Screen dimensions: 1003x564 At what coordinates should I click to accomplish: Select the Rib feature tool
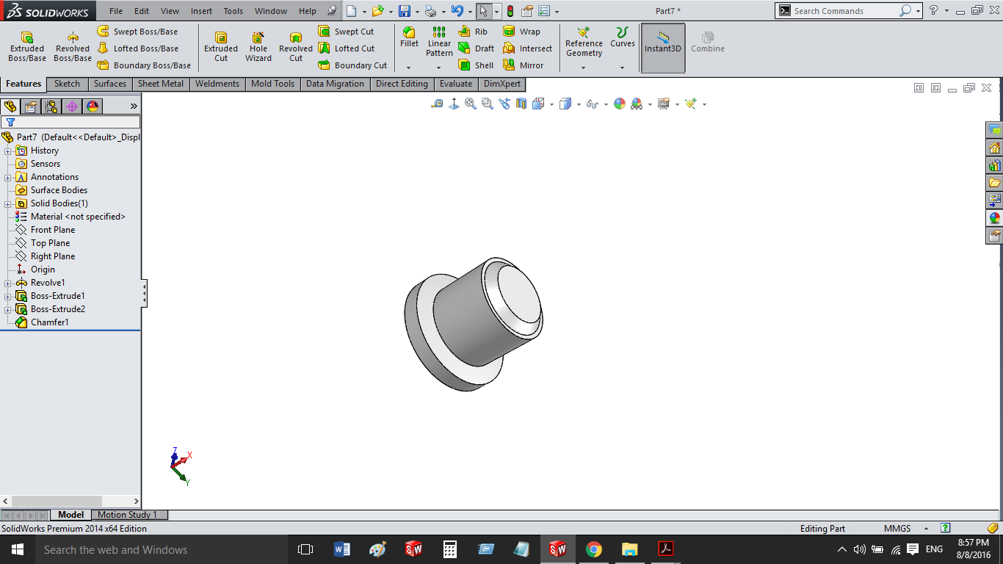(473, 32)
